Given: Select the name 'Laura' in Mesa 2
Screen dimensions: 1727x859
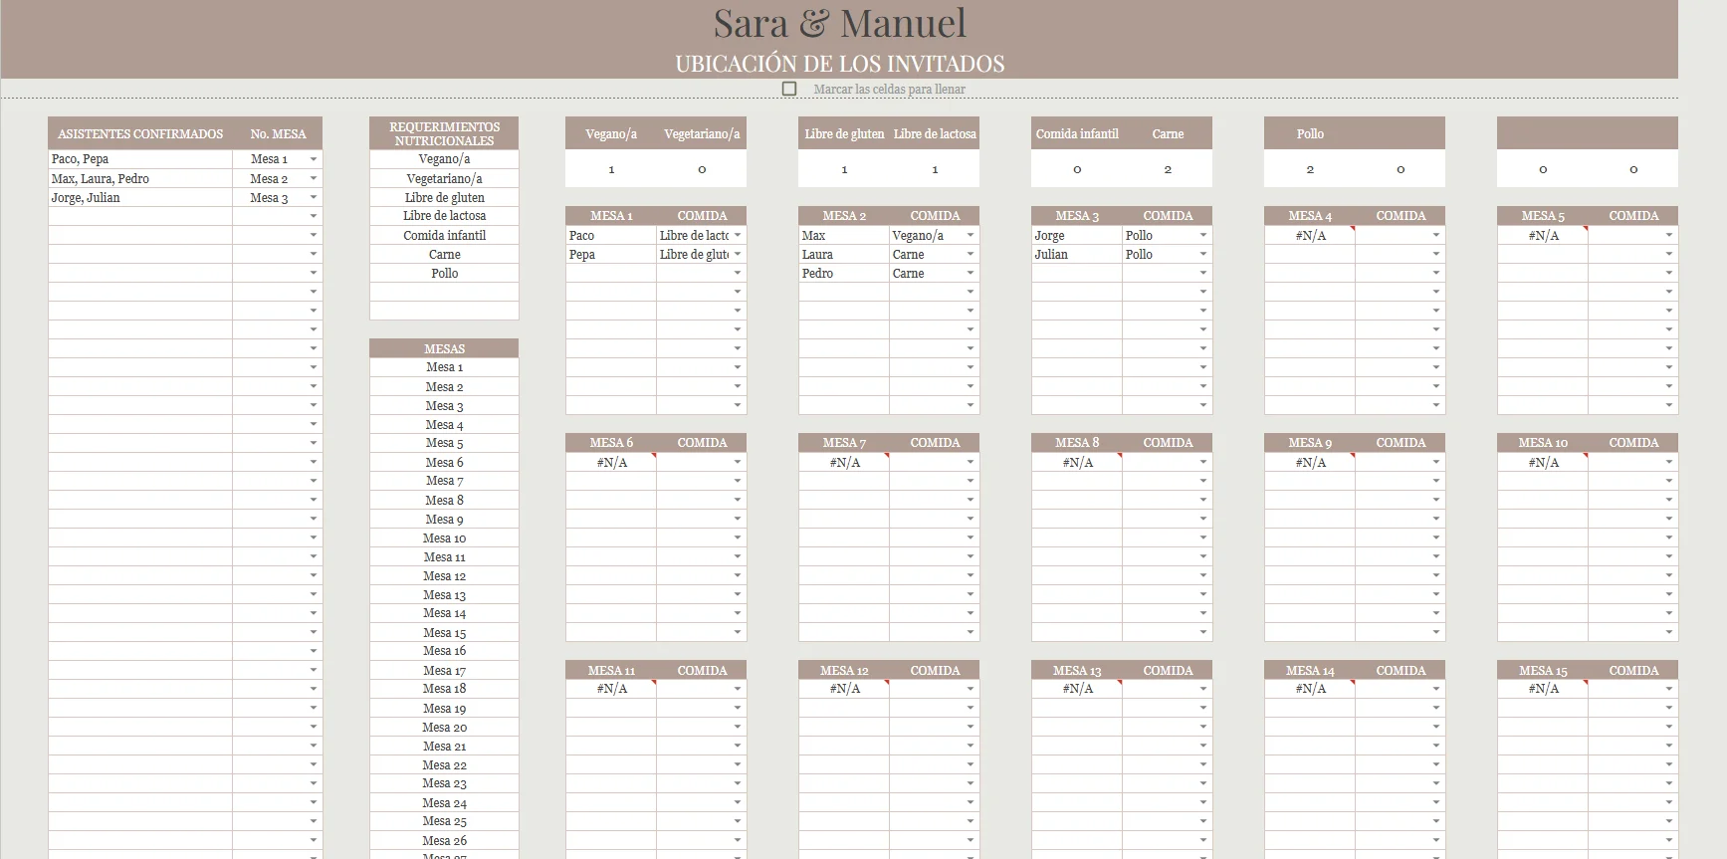Looking at the screenshot, I should [x=844, y=255].
